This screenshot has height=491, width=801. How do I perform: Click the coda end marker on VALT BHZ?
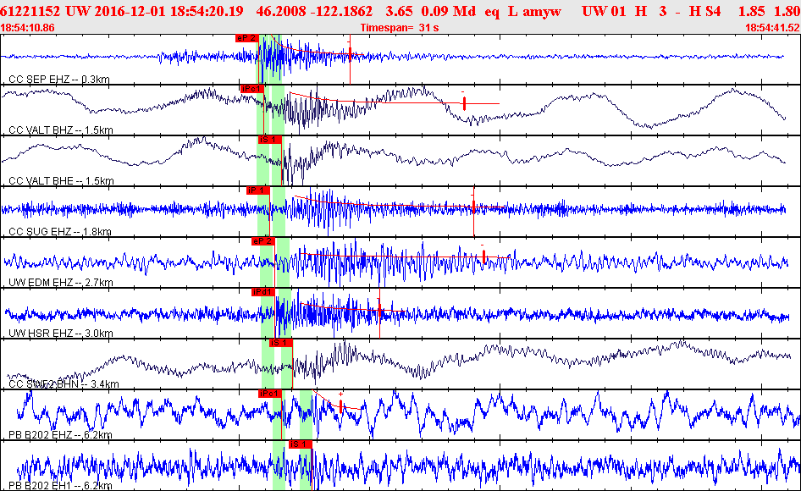coord(464,103)
